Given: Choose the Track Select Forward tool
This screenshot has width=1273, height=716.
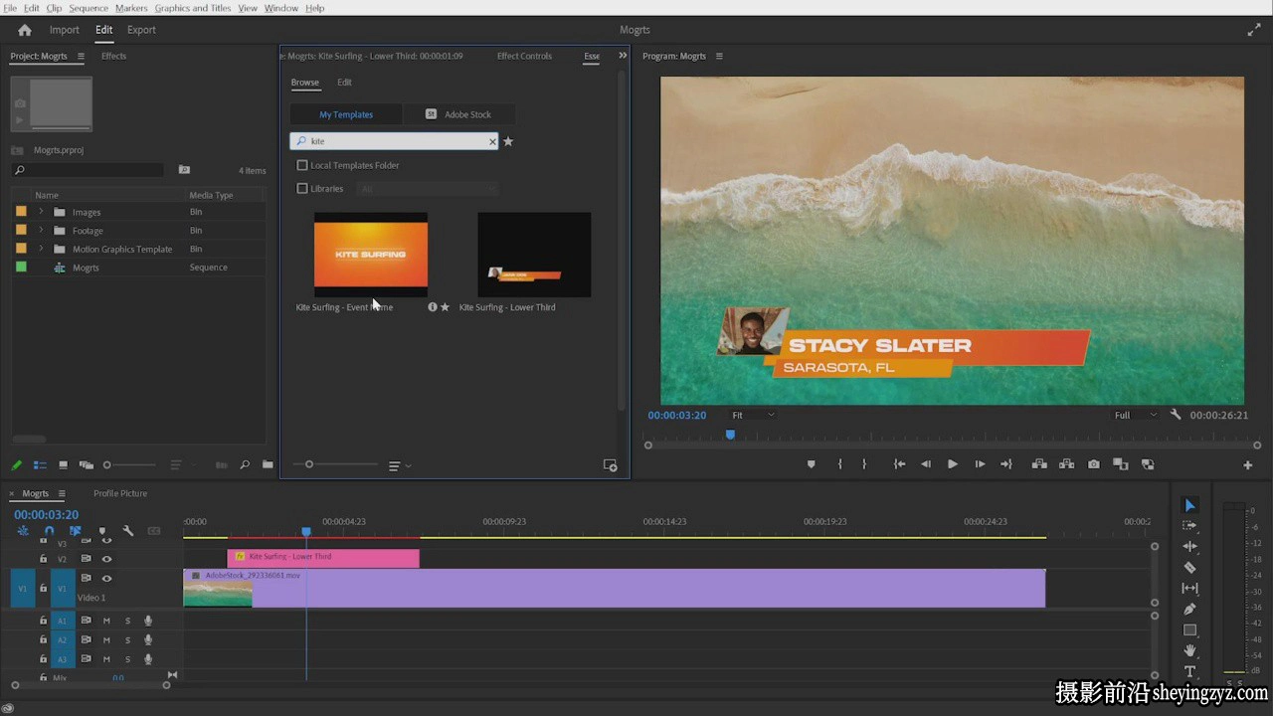Looking at the screenshot, I should 1189,526.
